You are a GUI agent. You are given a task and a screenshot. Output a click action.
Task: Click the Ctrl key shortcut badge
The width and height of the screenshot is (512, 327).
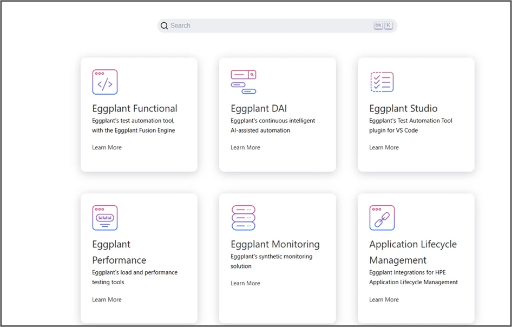[378, 25]
